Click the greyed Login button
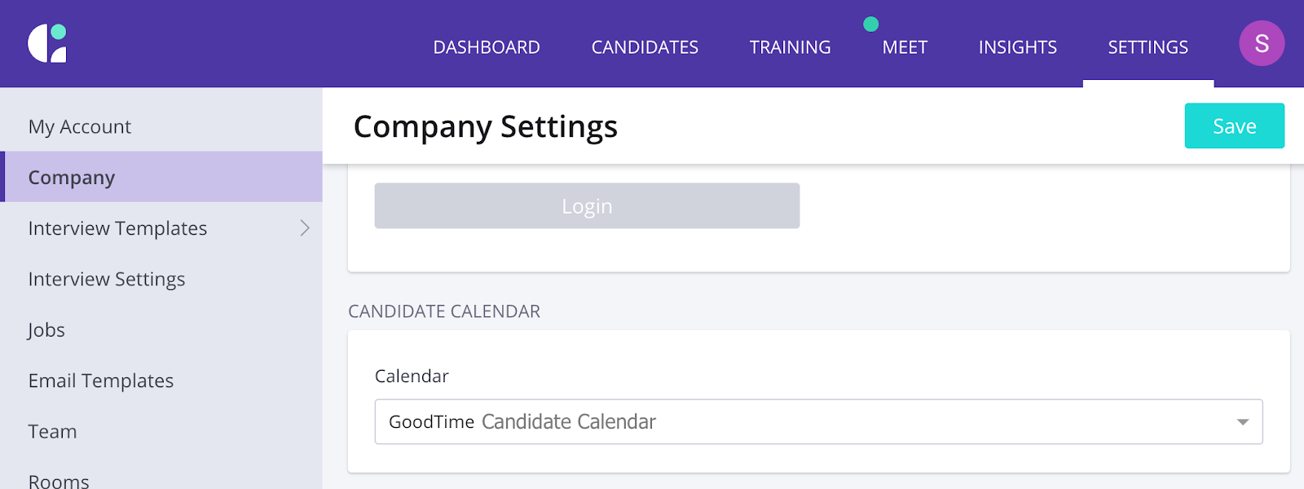The image size is (1304, 489). pos(587,205)
